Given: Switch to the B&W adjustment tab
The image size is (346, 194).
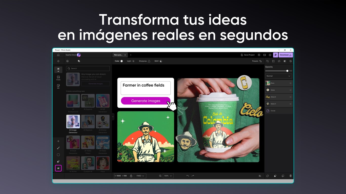Looking at the screenshot, I should pos(158,61).
